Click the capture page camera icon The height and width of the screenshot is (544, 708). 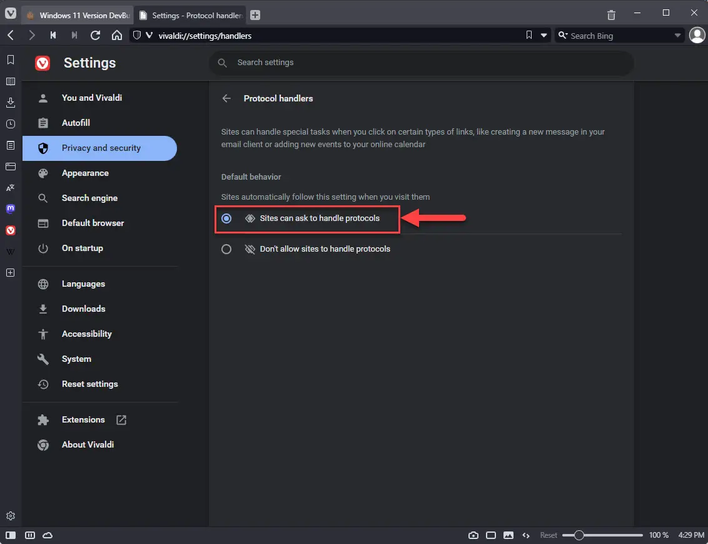click(x=473, y=535)
